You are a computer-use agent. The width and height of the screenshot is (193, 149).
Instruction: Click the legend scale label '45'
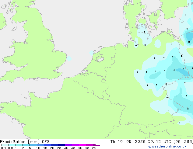(x=87, y=148)
